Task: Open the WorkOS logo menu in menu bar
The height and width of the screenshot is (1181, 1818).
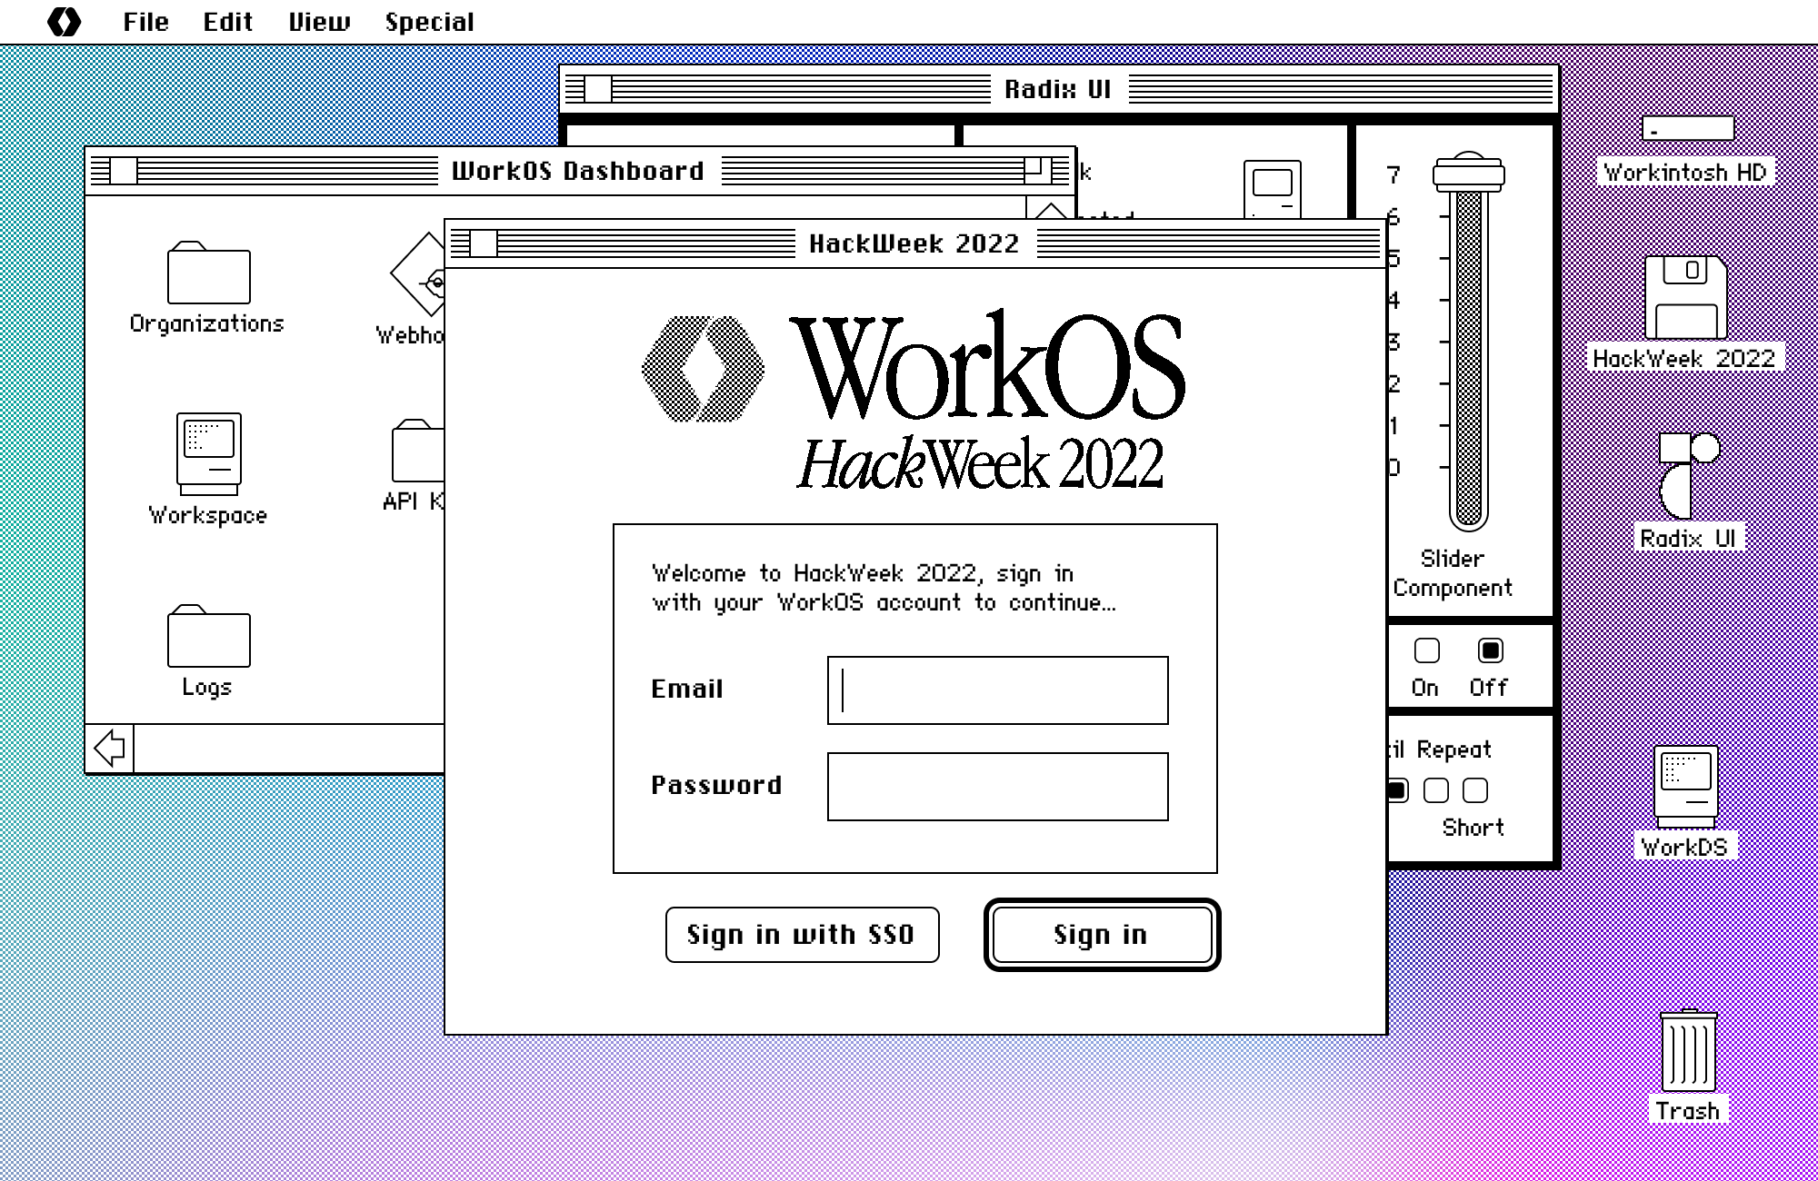Action: tap(64, 22)
